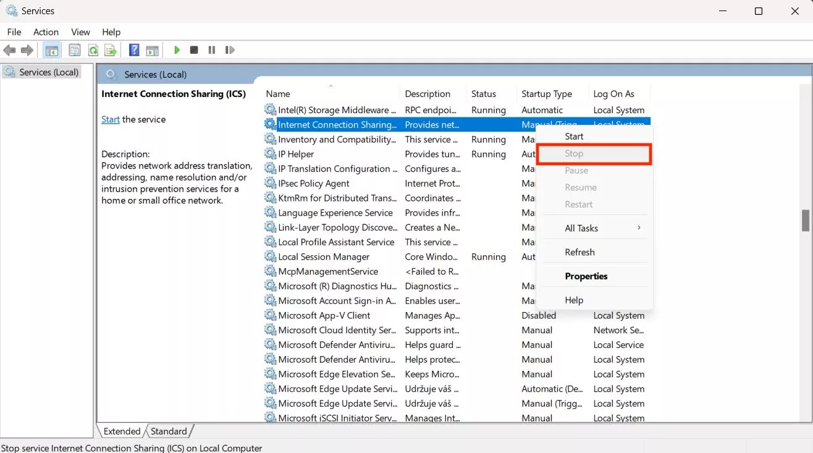Click the Start Service play icon in toolbar

pos(177,50)
